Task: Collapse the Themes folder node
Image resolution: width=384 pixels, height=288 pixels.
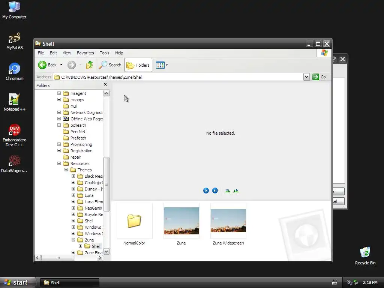Action: pyautogui.click(x=66, y=170)
